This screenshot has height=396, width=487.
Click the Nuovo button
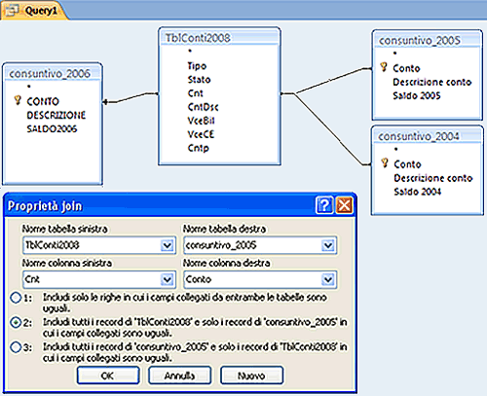click(x=251, y=376)
